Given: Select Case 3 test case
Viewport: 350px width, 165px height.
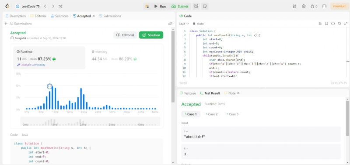Looking at the screenshot, I should 232,114.
